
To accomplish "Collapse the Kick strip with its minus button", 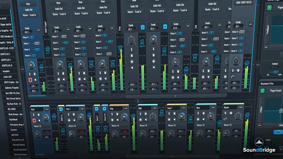I will [46, 109].
